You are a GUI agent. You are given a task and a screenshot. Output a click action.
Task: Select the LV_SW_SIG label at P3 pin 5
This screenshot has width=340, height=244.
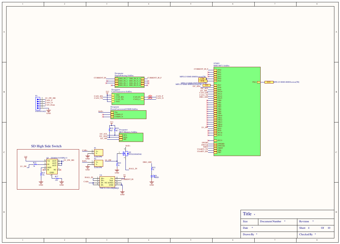click(50, 98)
